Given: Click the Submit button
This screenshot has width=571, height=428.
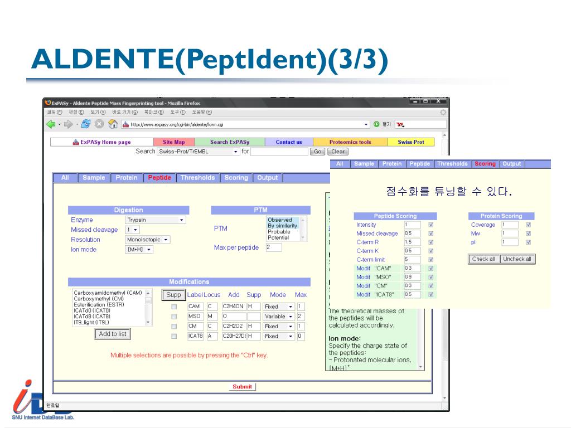Looking at the screenshot, I should click(242, 387).
